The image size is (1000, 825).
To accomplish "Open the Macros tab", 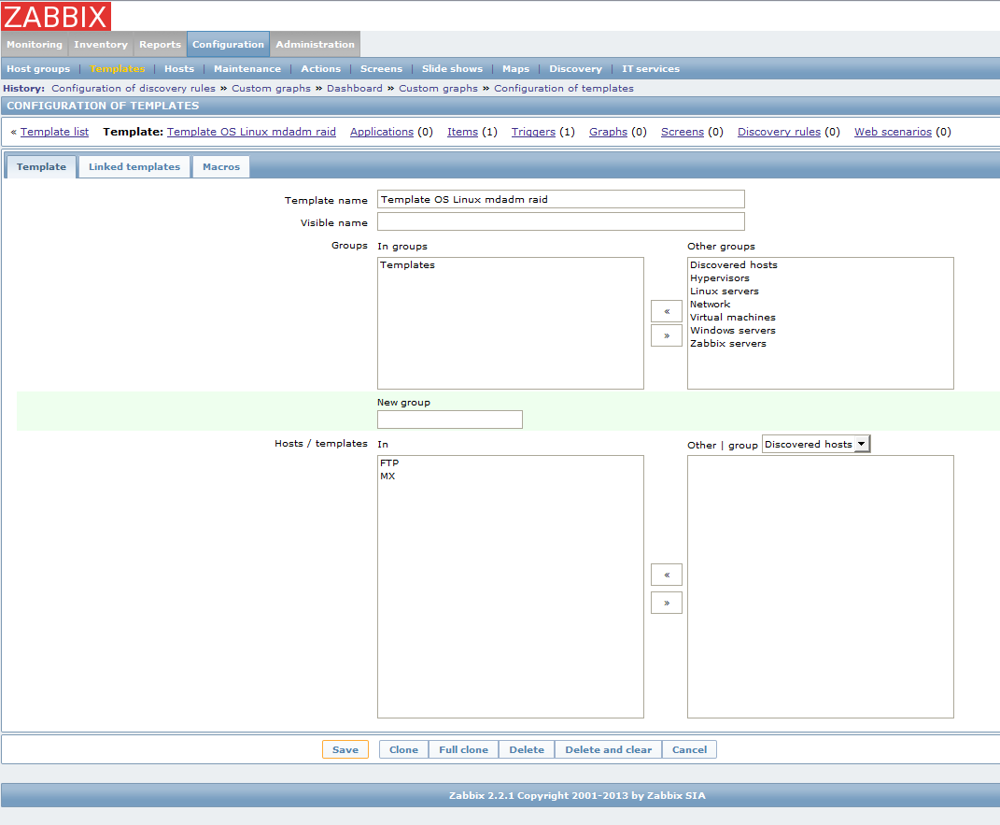I will point(221,167).
